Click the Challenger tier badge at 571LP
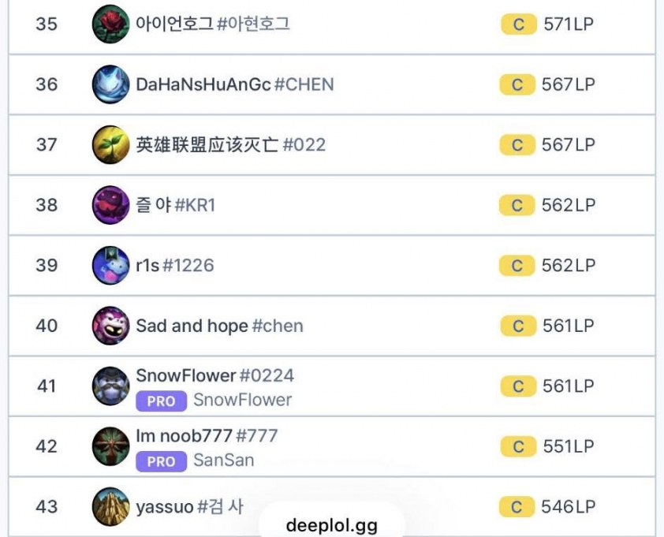The width and height of the screenshot is (664, 537). pyautogui.click(x=517, y=24)
